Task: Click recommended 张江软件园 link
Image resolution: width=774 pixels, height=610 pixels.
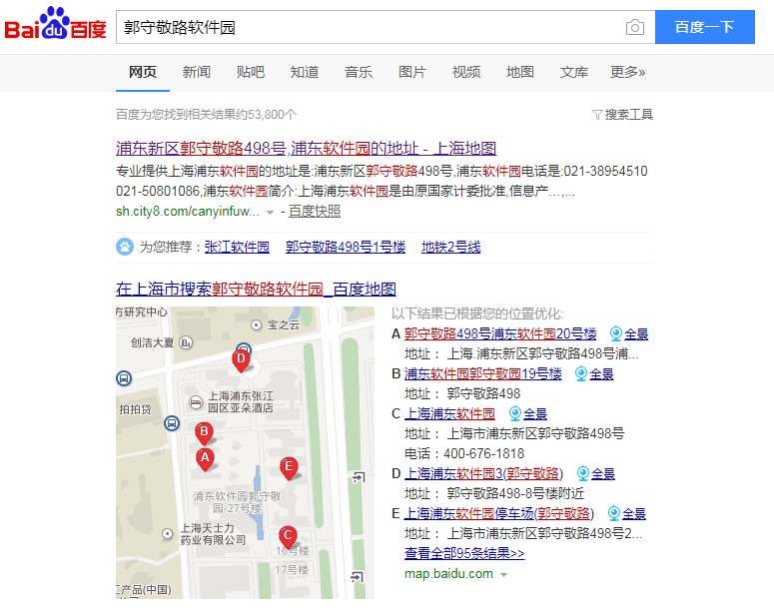Action: 237,247
